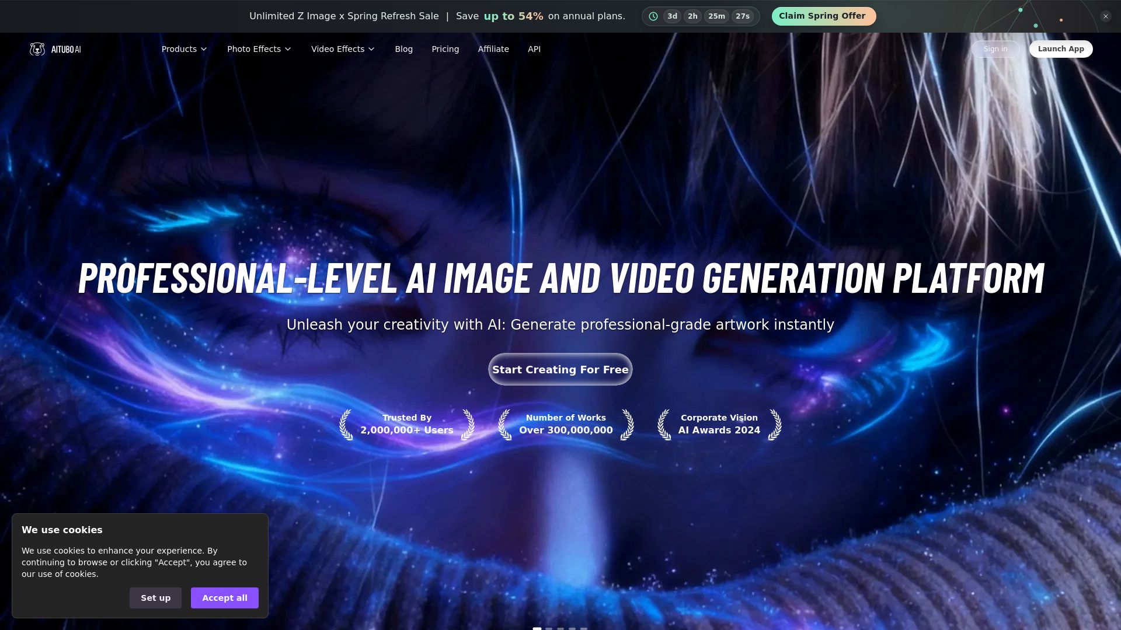This screenshot has height=630, width=1121.
Task: Click the countdown clock icon
Action: (653, 16)
